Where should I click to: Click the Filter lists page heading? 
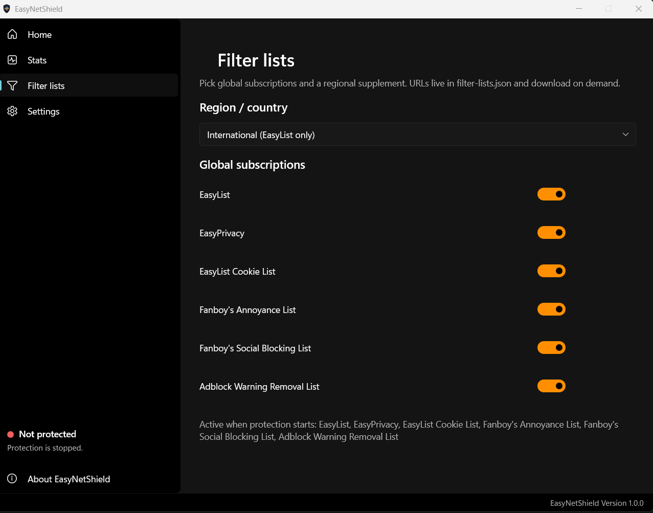tap(256, 60)
